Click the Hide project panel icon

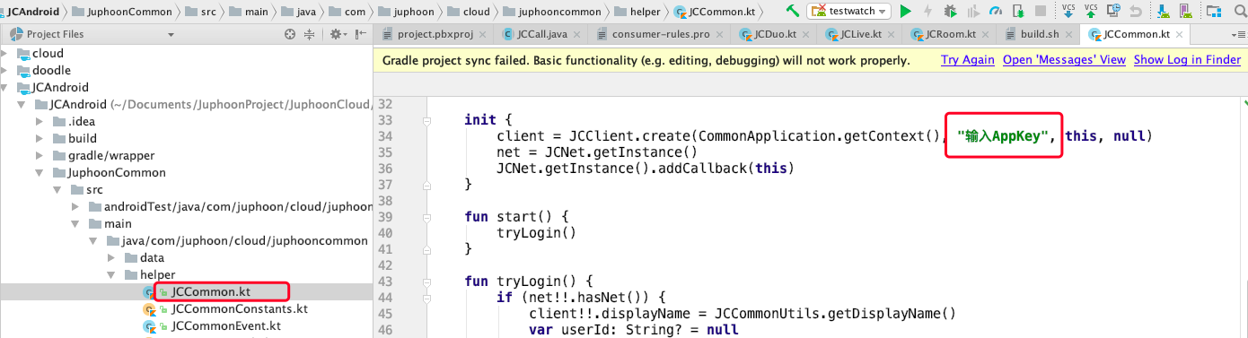(360, 34)
